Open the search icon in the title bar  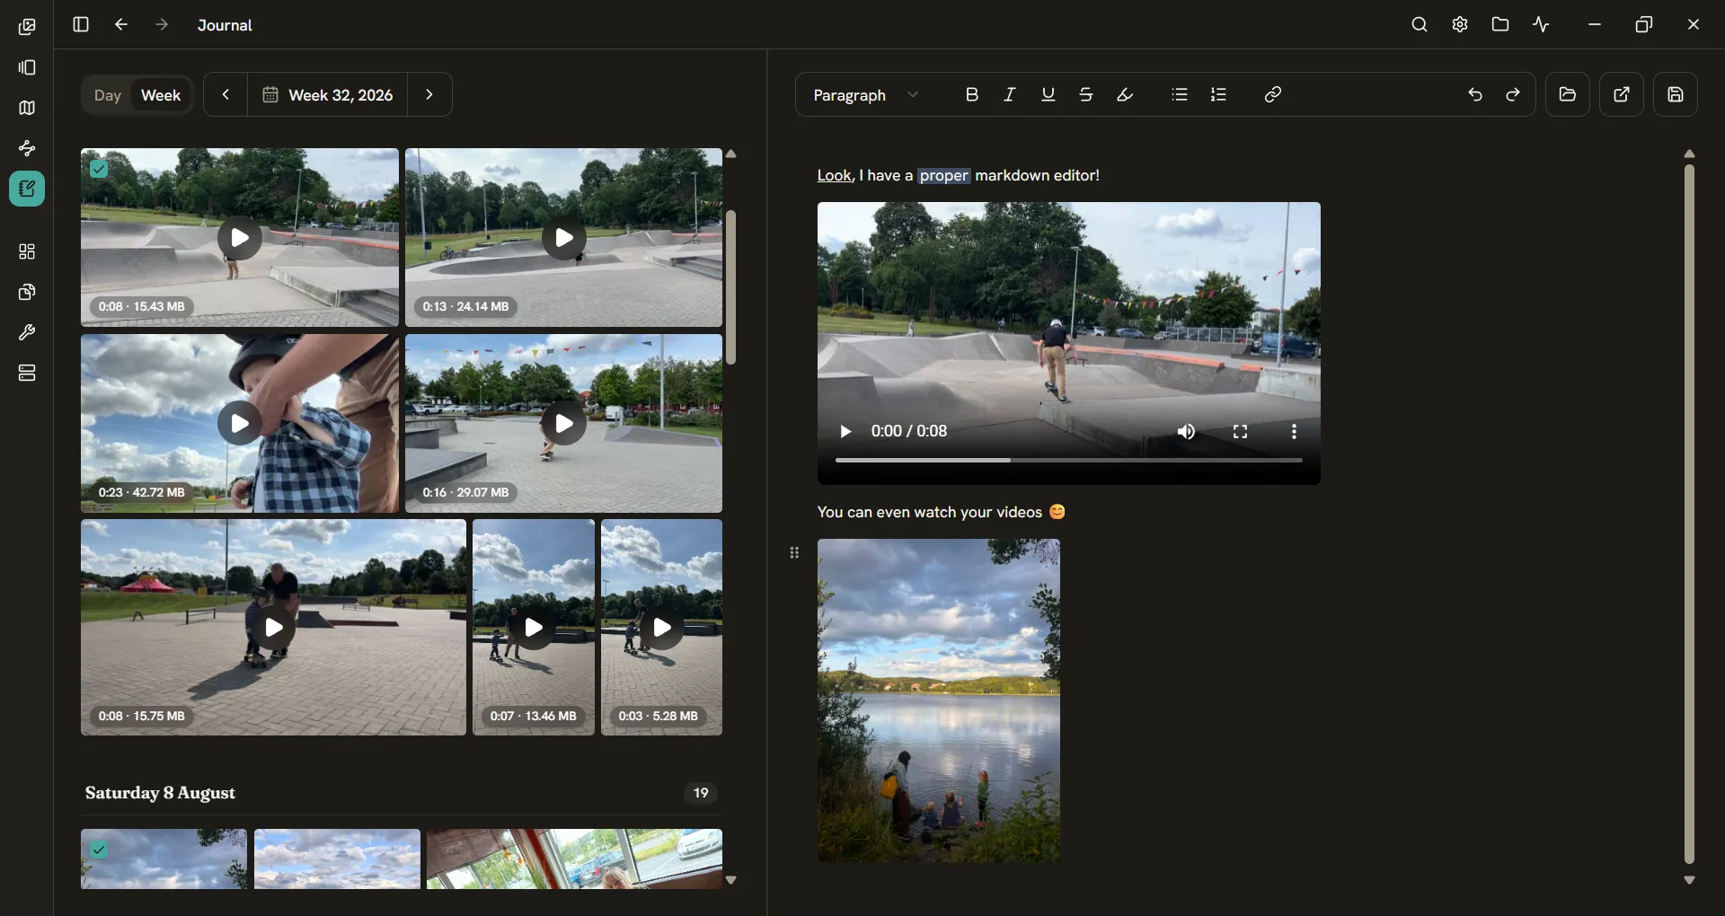coord(1419,24)
